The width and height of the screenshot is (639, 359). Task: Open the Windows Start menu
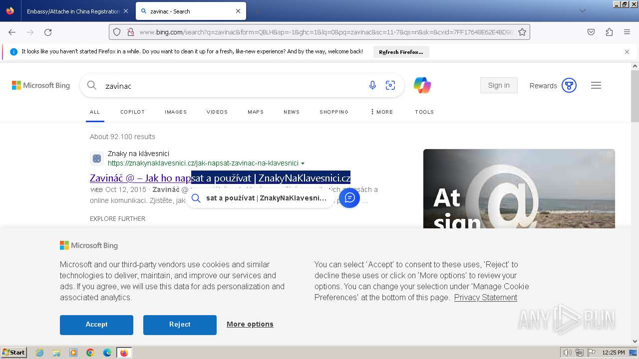point(14,353)
